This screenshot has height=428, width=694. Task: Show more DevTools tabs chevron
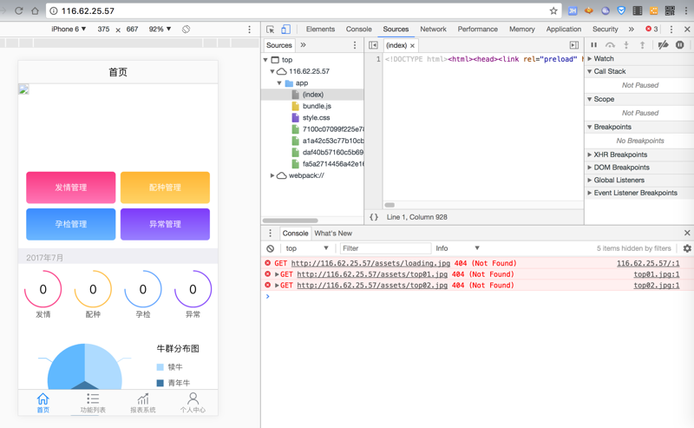(632, 30)
